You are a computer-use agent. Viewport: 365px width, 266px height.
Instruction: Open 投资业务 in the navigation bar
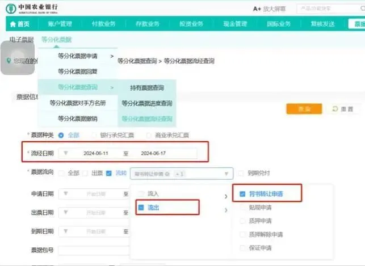tap(191, 24)
